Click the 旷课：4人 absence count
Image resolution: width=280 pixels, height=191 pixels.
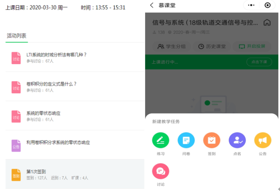pyautogui.click(x=80, y=178)
